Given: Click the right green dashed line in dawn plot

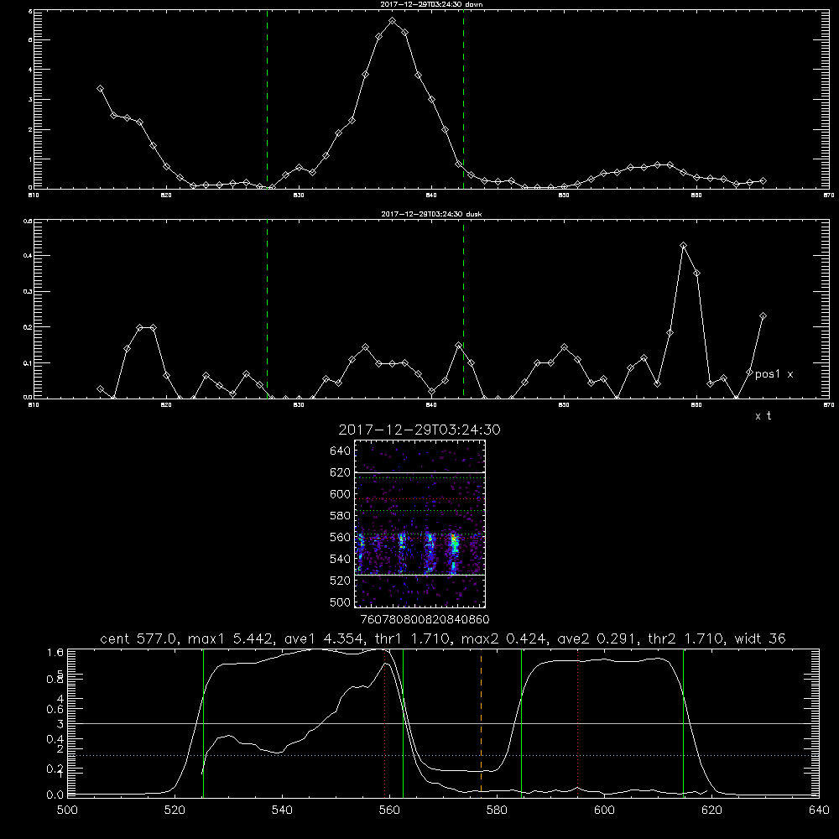Looking at the screenshot, I should (463, 99).
